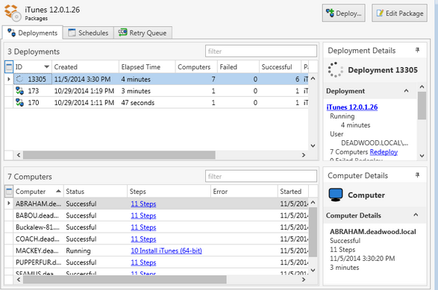Expand ABRAHAM row indicator arrow

click(x=9, y=204)
